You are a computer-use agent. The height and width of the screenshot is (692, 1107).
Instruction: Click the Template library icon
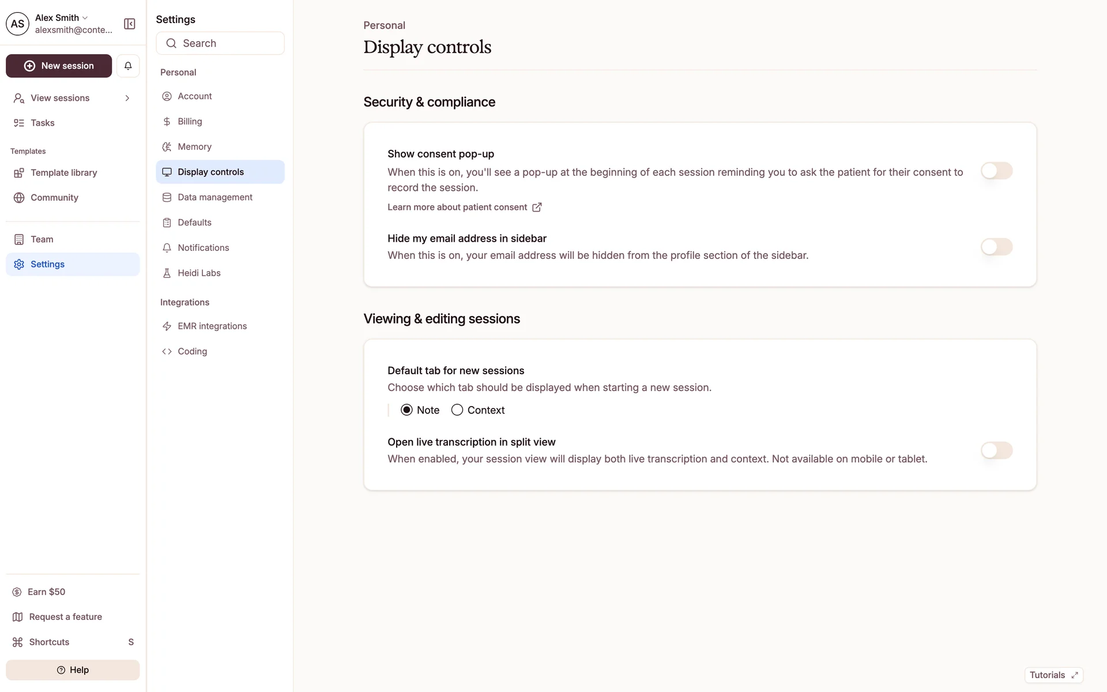(x=19, y=172)
